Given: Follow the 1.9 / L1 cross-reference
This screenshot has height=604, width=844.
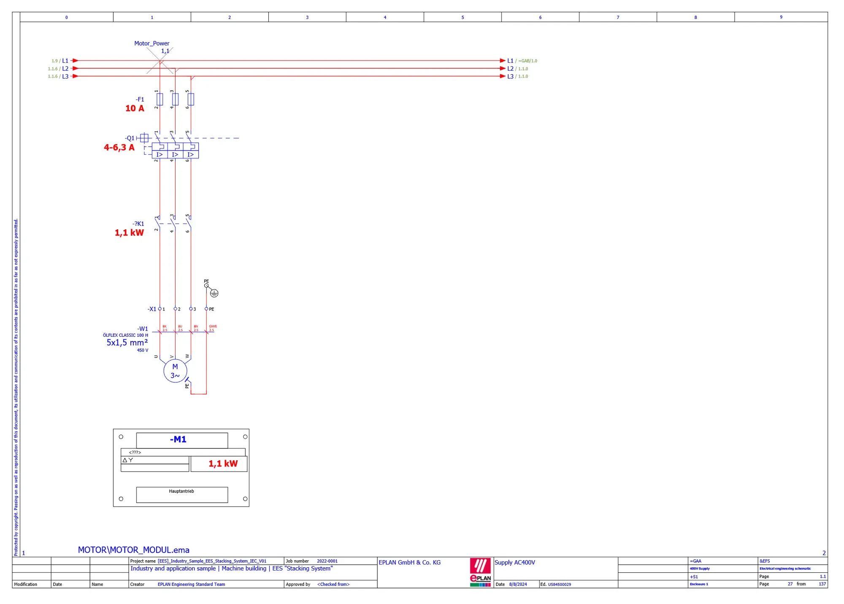Looking at the screenshot, I should 60,61.
